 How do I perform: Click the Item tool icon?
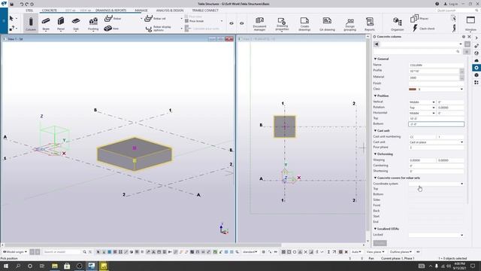coord(107,29)
